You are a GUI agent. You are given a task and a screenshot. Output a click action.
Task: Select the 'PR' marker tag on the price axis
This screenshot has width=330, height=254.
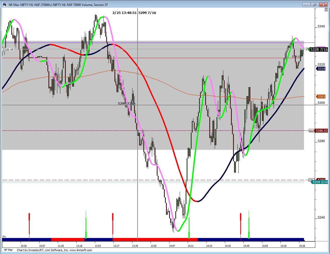[x=307, y=49]
